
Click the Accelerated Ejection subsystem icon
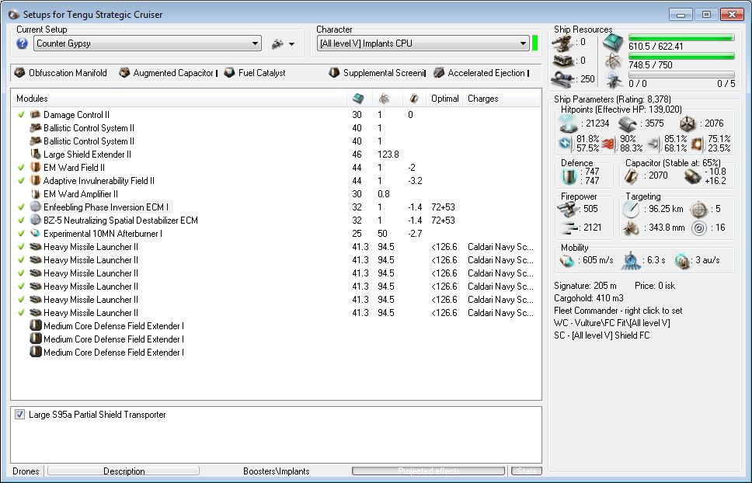click(439, 73)
